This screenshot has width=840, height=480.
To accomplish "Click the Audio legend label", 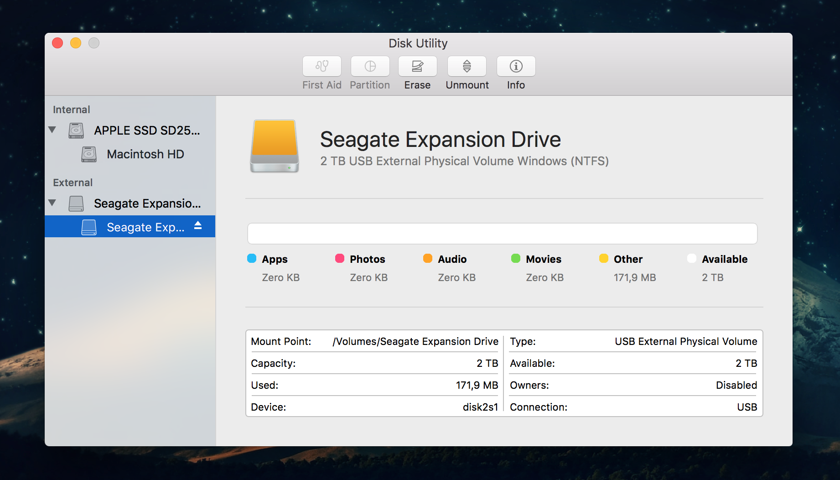I will tap(452, 259).
